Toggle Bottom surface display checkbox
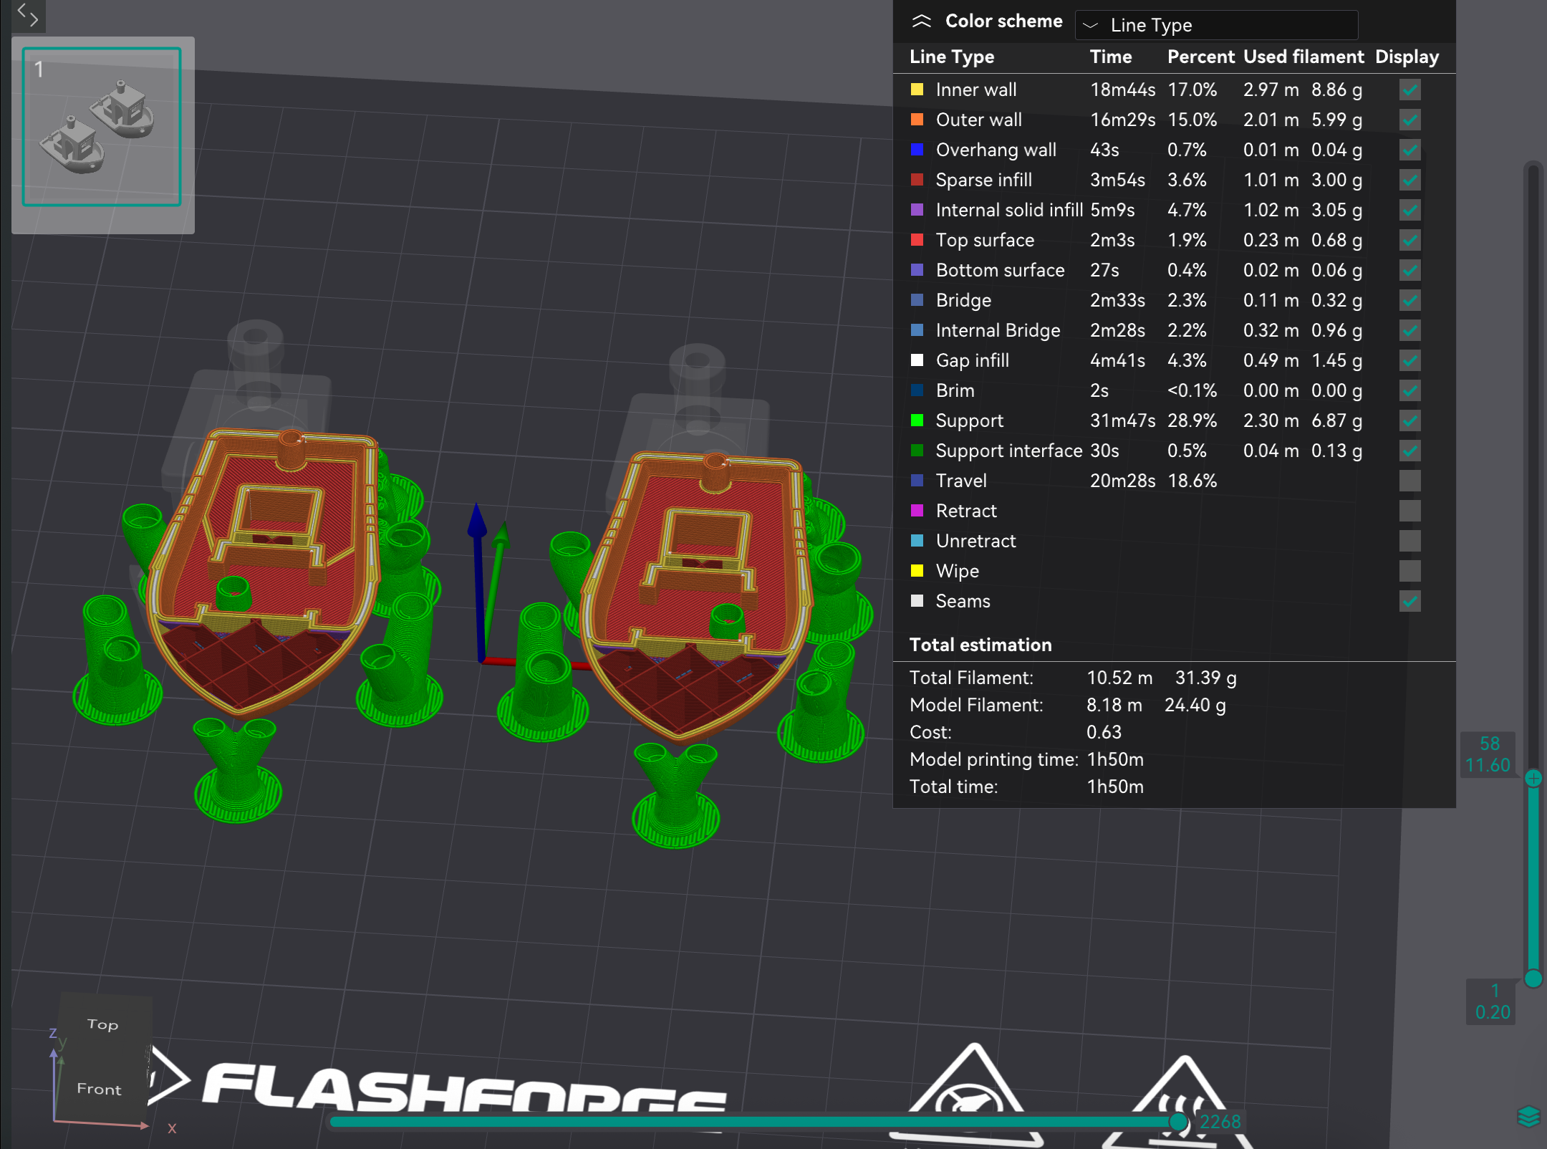 pos(1409,270)
